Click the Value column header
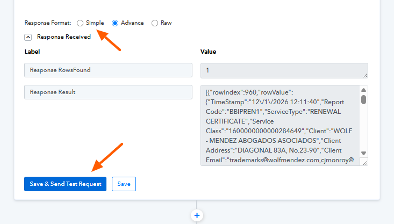 208,52
